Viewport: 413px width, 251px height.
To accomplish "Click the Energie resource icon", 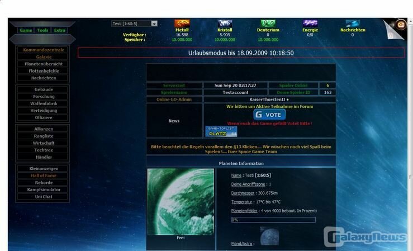I will 310,23.
